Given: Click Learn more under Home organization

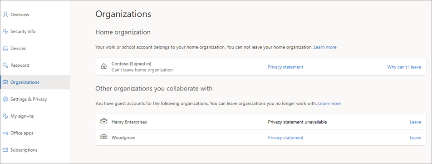Looking at the screenshot, I should [325, 47].
